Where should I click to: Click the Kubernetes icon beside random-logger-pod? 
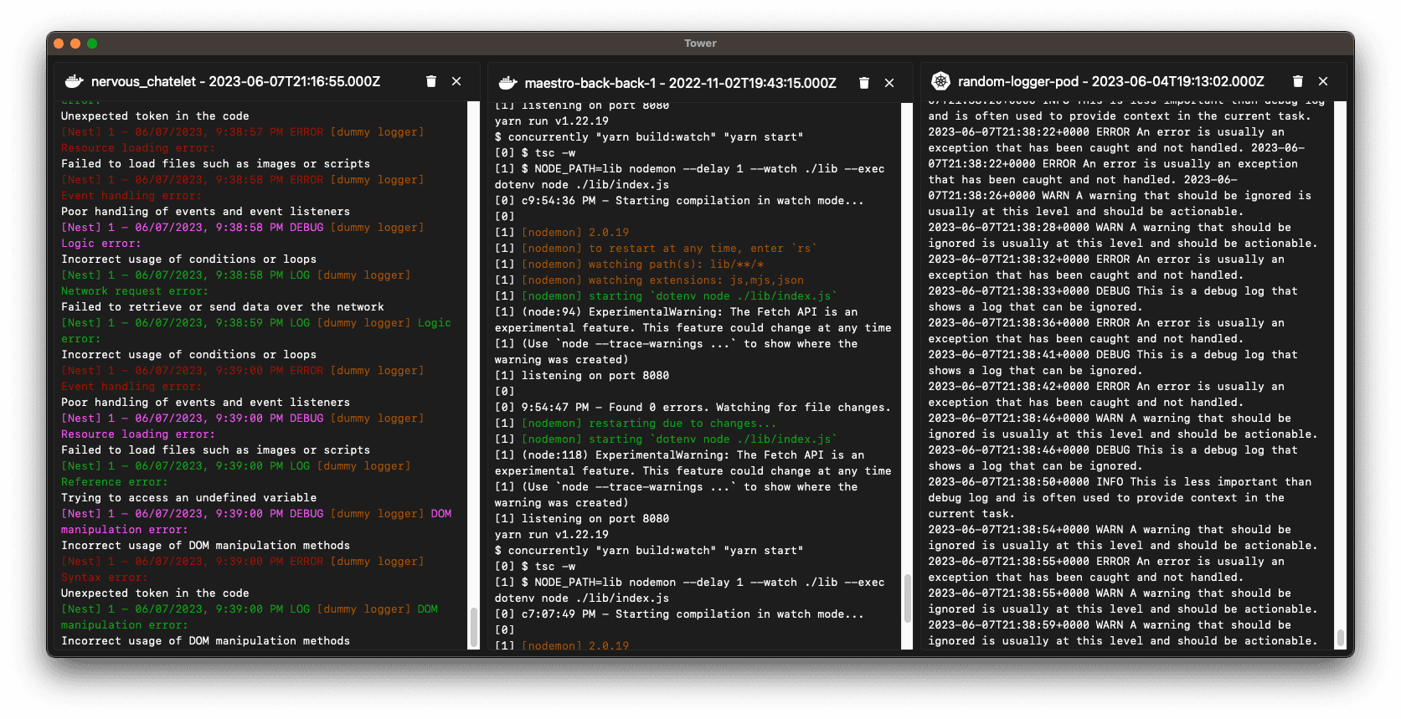click(x=941, y=81)
